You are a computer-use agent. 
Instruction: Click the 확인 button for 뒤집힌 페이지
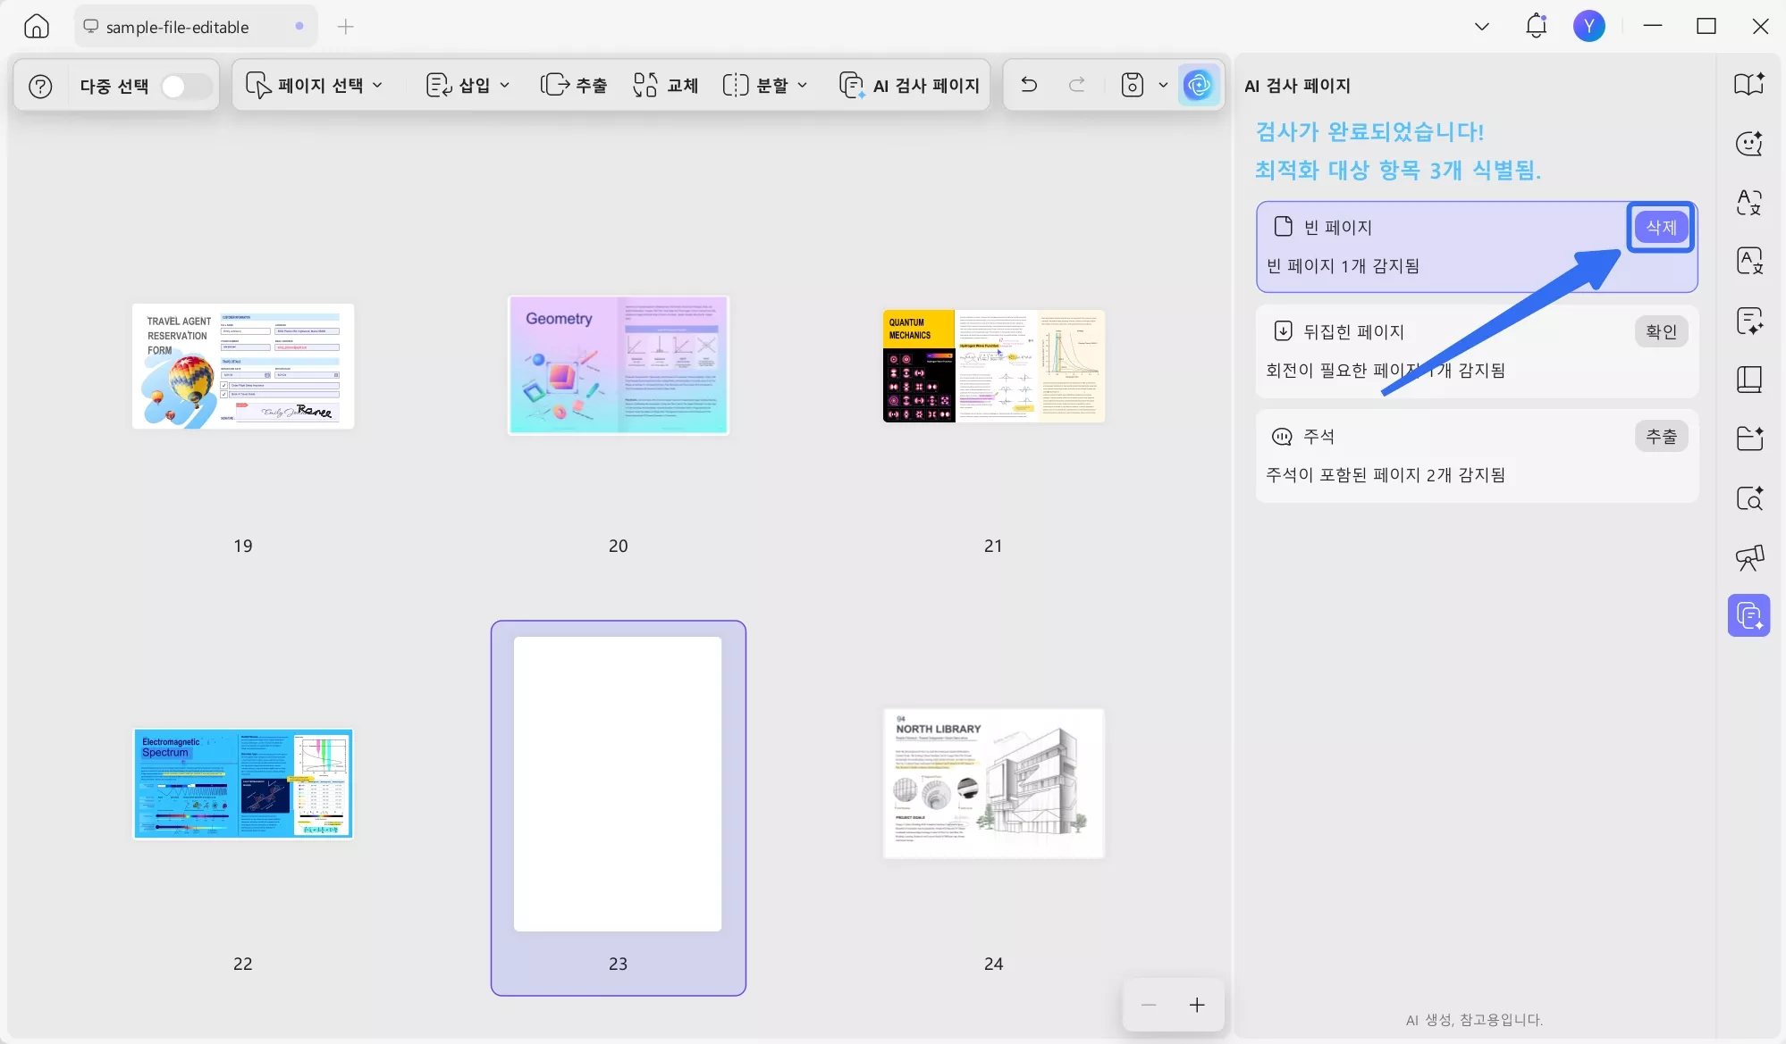click(1661, 330)
